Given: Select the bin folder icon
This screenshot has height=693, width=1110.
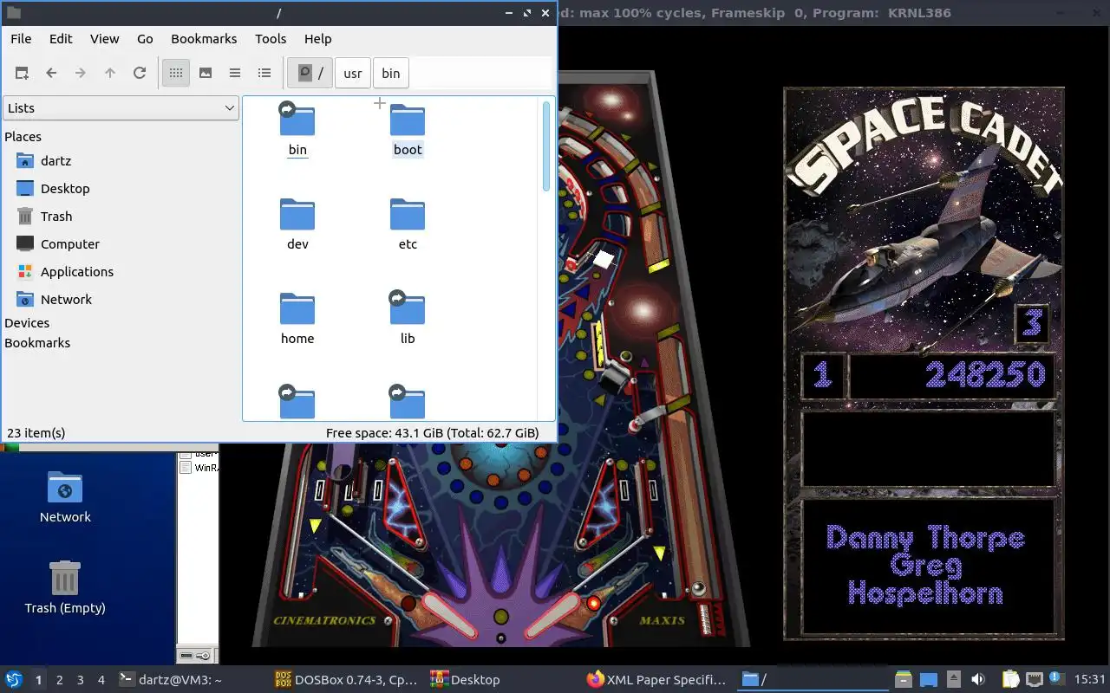Looking at the screenshot, I should pos(297,120).
